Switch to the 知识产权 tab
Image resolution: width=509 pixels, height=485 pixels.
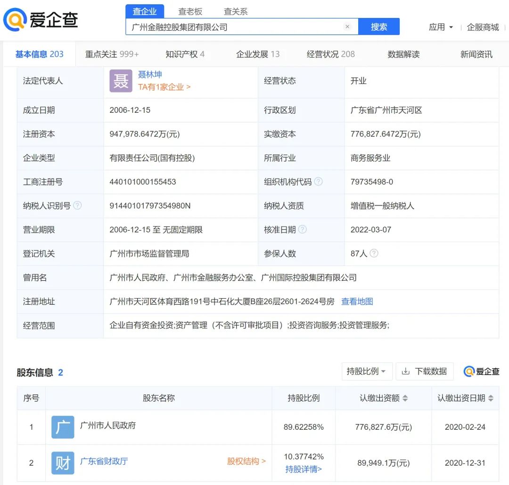coord(185,54)
